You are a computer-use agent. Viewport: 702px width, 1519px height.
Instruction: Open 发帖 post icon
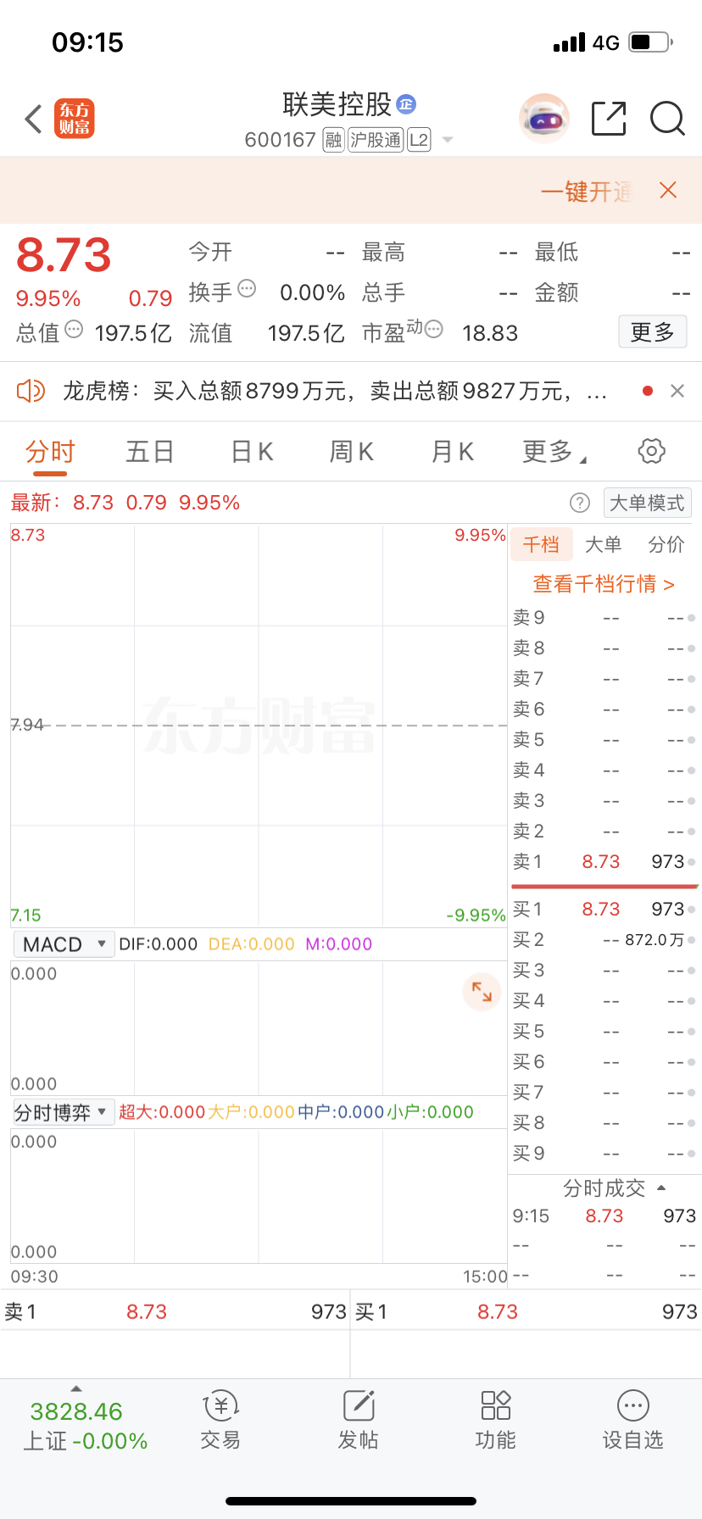(359, 1421)
